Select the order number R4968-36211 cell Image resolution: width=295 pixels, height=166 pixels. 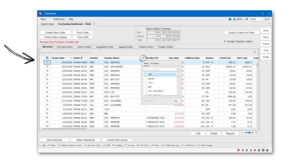pos(80,114)
